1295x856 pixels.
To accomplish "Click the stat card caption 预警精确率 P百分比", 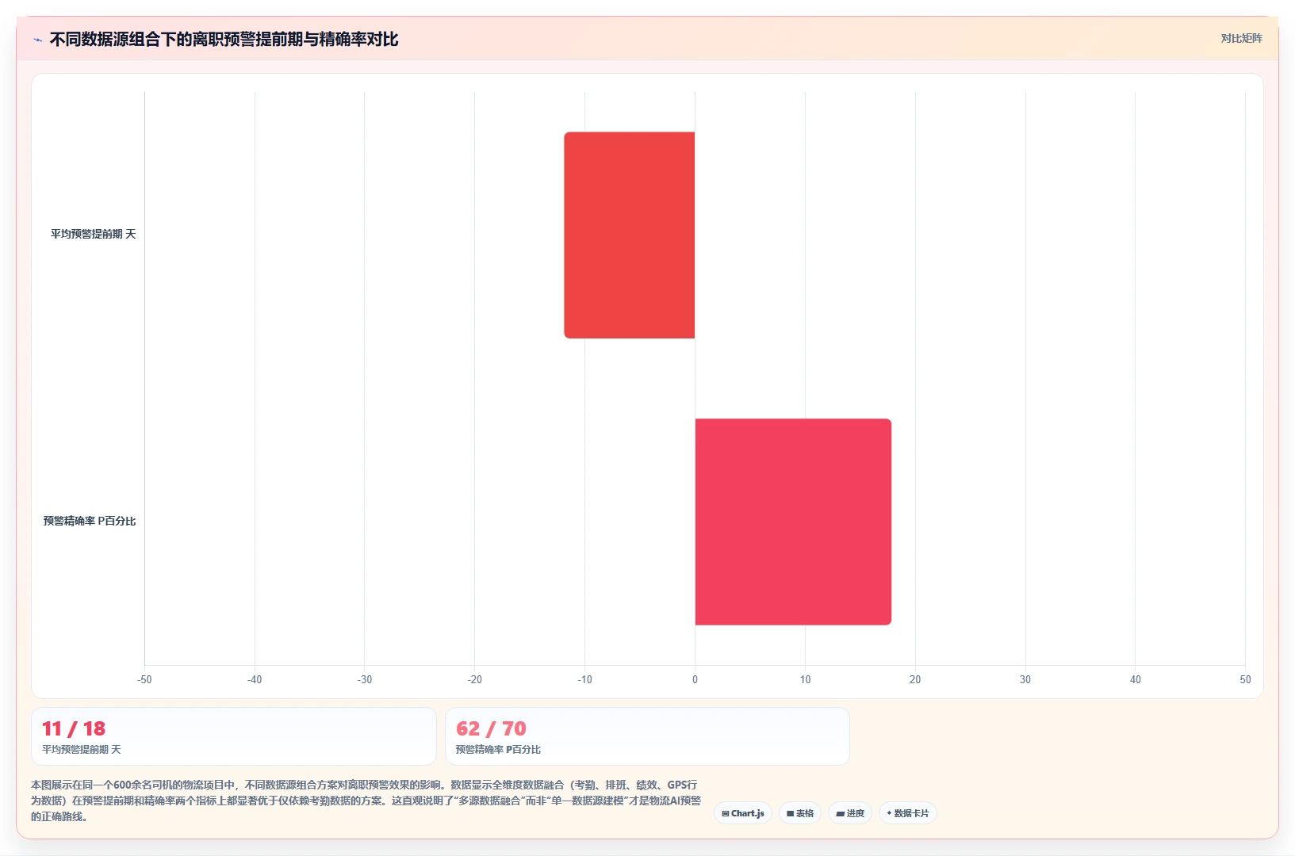I will click(x=498, y=749).
